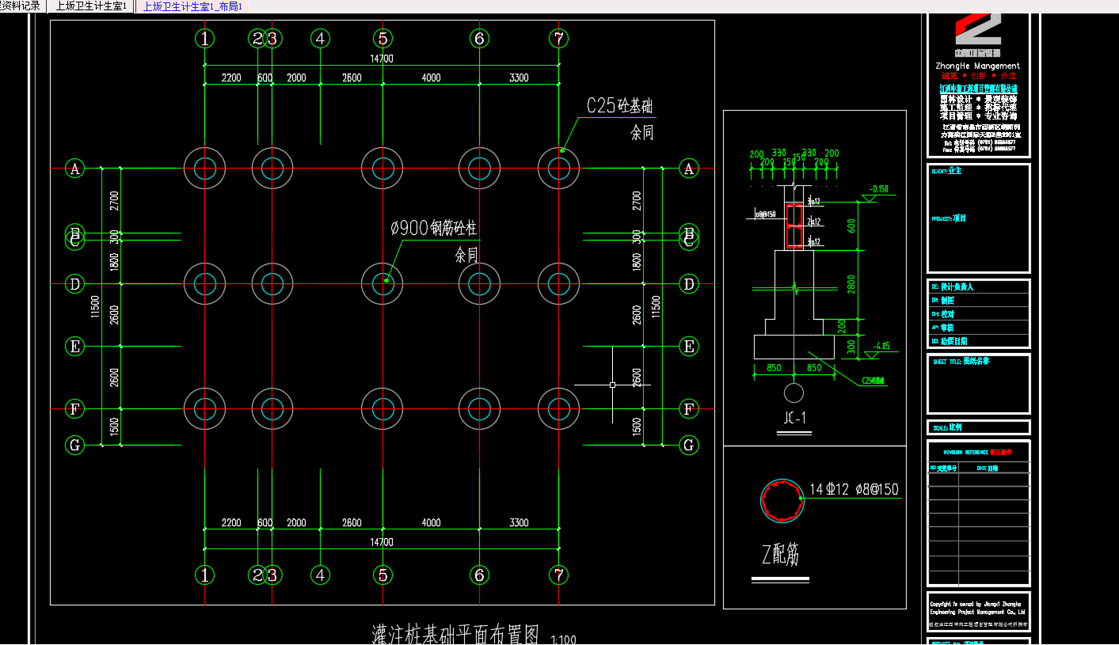
Task: Click bottom grid axis bubble 4
Action: pyautogui.click(x=320, y=575)
